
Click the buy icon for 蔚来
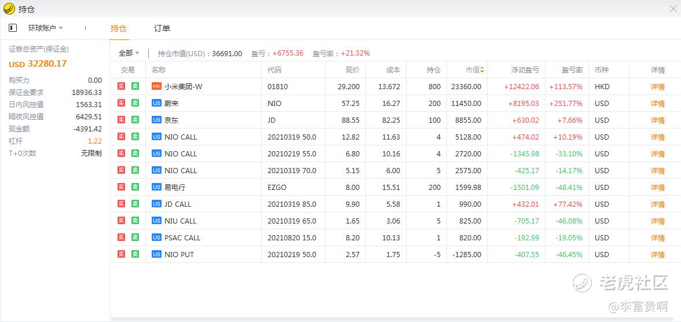[121, 103]
